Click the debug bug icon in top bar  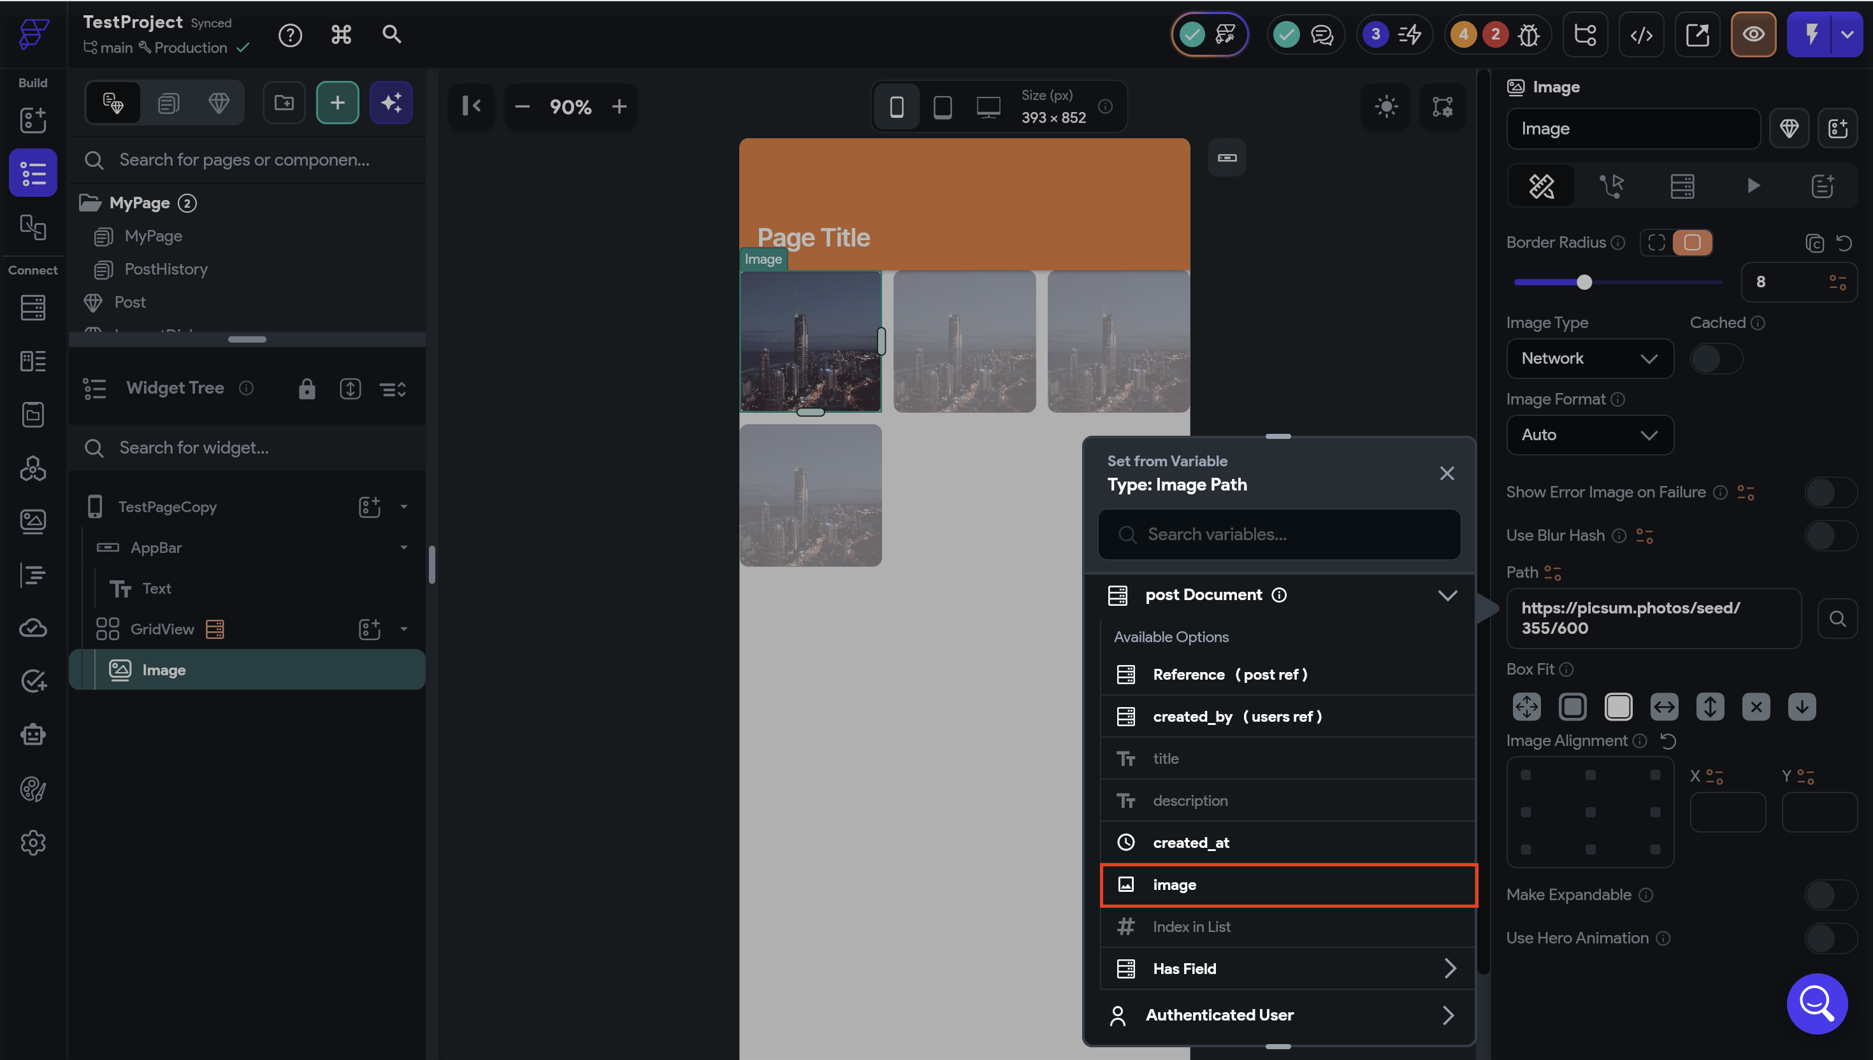coord(1529,34)
